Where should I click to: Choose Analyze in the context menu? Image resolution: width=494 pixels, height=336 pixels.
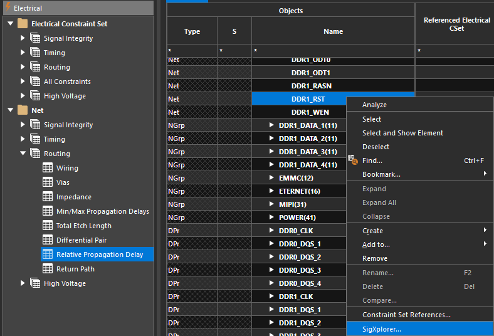374,105
